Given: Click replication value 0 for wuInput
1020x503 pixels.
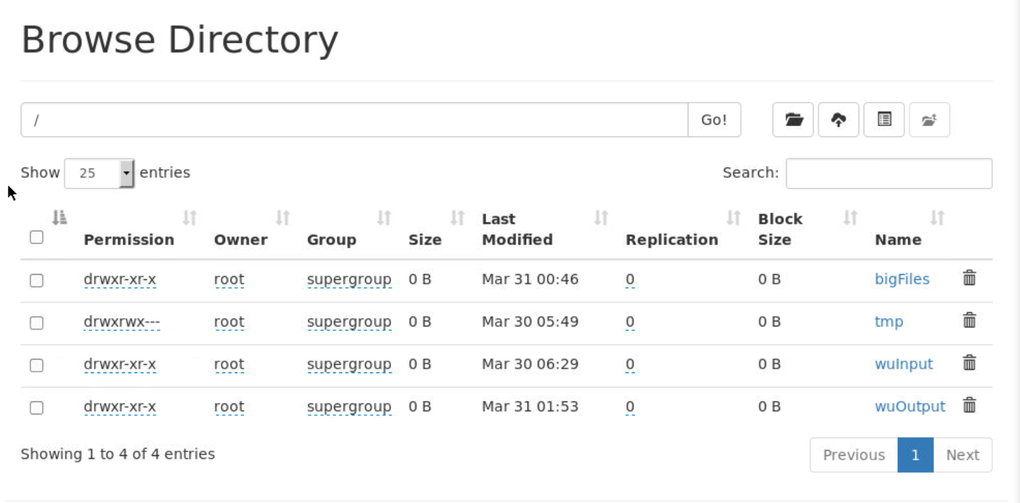Looking at the screenshot, I should coord(630,365).
